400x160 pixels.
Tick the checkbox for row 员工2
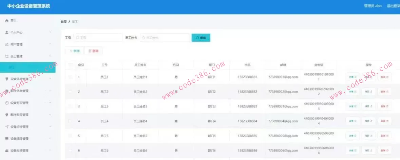point(71,92)
